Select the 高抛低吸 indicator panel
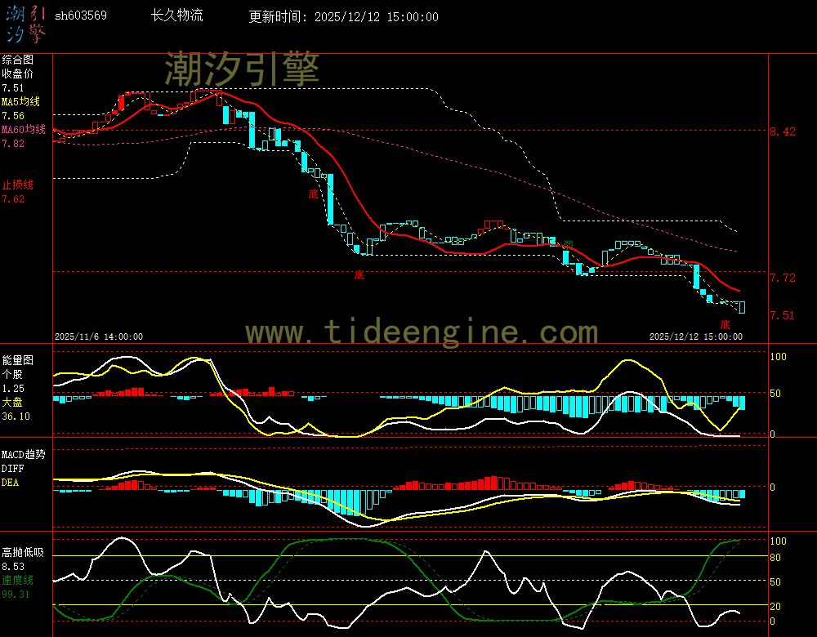The height and width of the screenshot is (637, 817). (22, 552)
